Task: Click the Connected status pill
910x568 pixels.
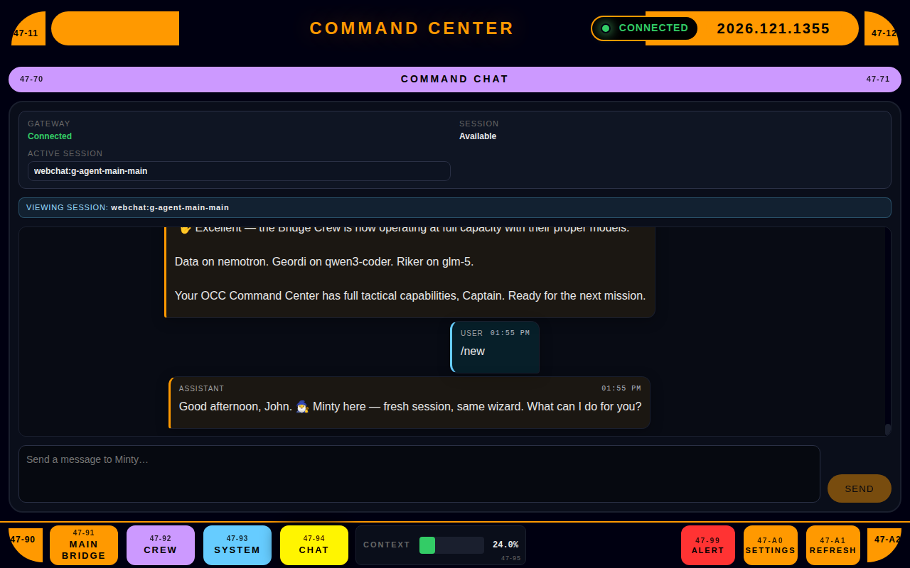Action: click(644, 28)
